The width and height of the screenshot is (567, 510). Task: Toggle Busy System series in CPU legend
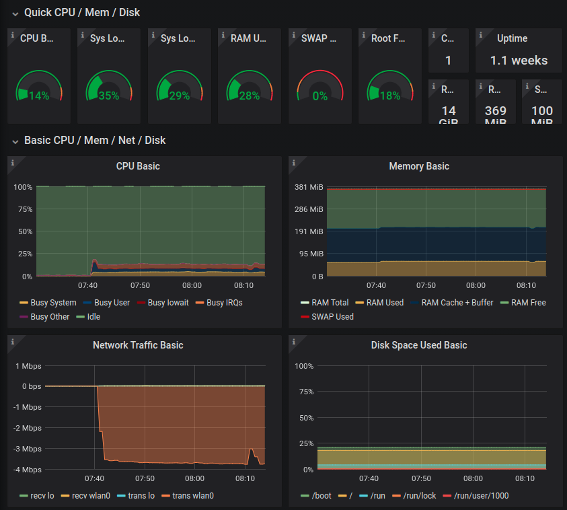point(53,303)
